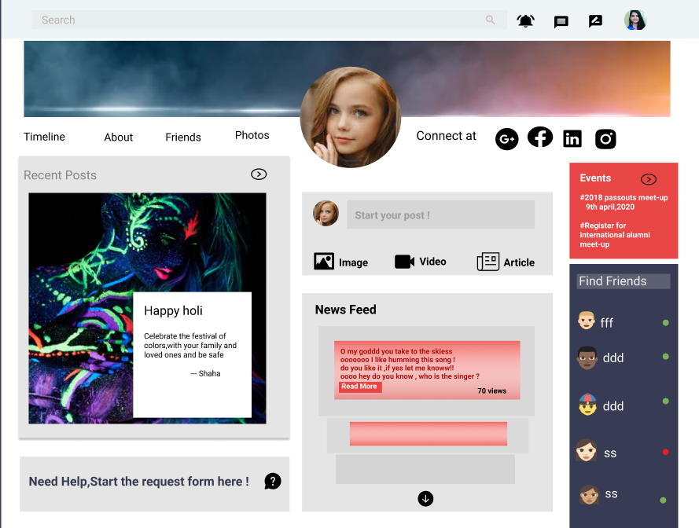
Task: Click the Start your post field
Action: pyautogui.click(x=440, y=214)
